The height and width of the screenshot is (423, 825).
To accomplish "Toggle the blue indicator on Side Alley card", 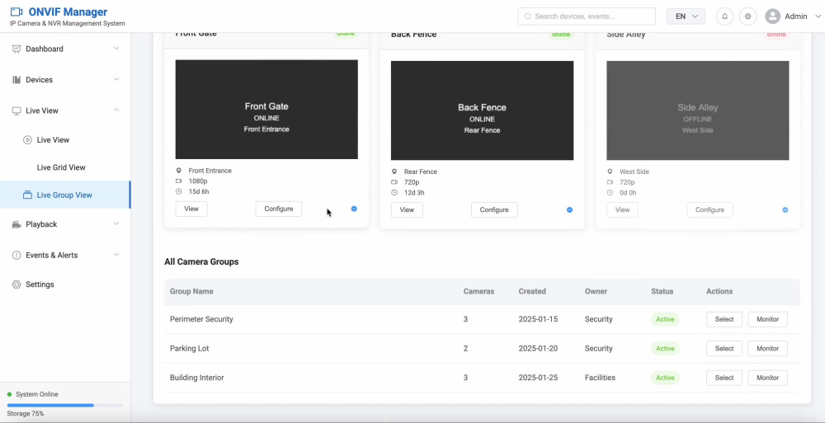I will 785,210.
